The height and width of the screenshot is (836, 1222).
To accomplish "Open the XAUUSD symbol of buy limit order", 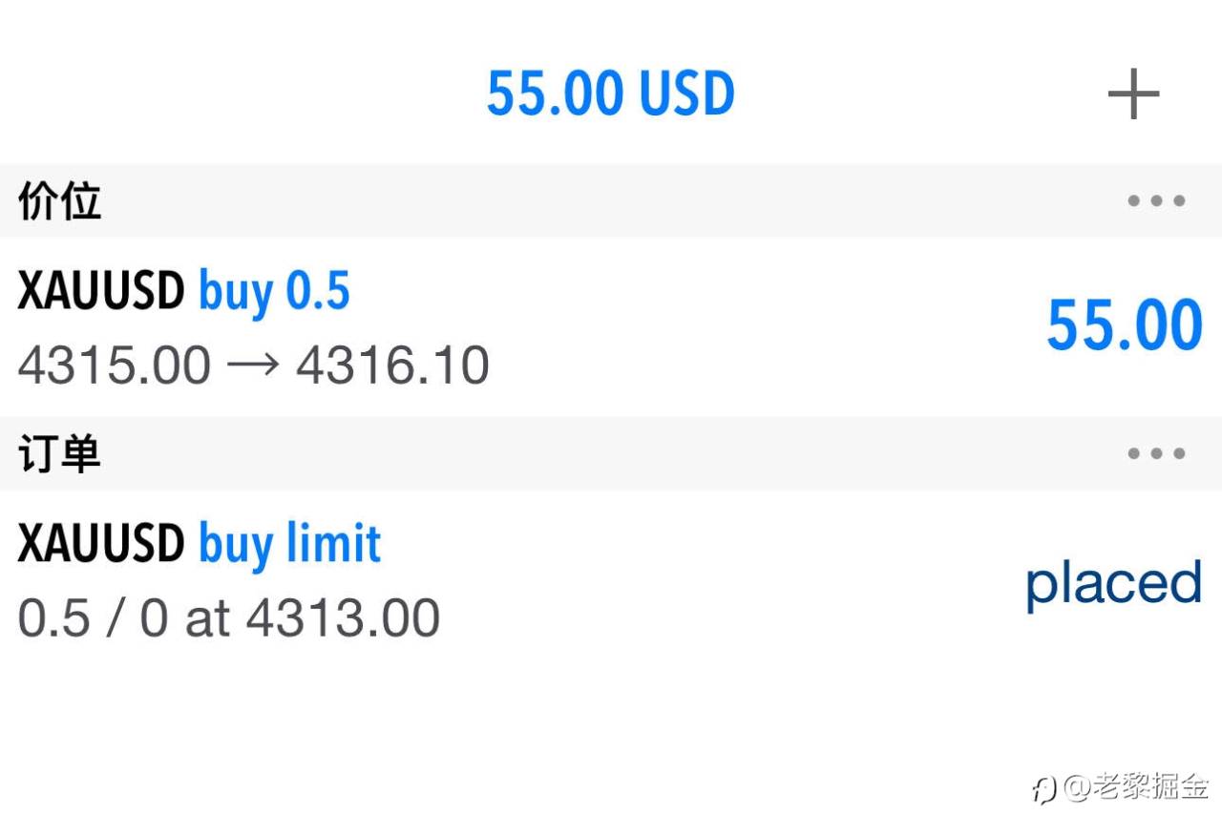I will coord(100,544).
